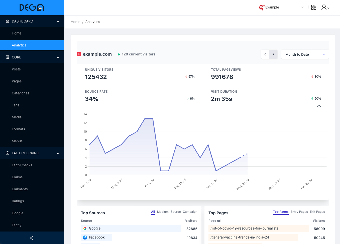The image size is (340, 244).
Task: Switch Top Sources to Campaign tab
Action: pos(190,212)
